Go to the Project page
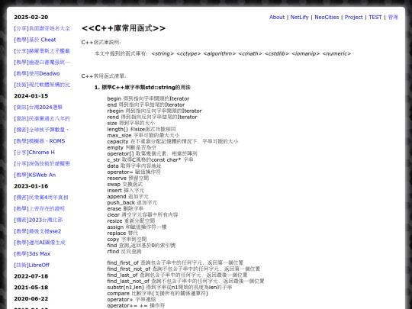 click(x=354, y=18)
